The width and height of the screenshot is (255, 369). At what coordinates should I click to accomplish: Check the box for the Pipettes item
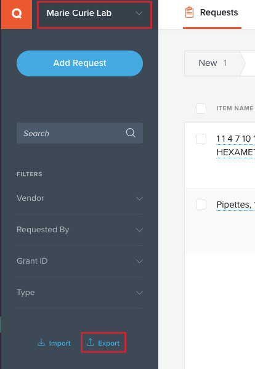[201, 205]
